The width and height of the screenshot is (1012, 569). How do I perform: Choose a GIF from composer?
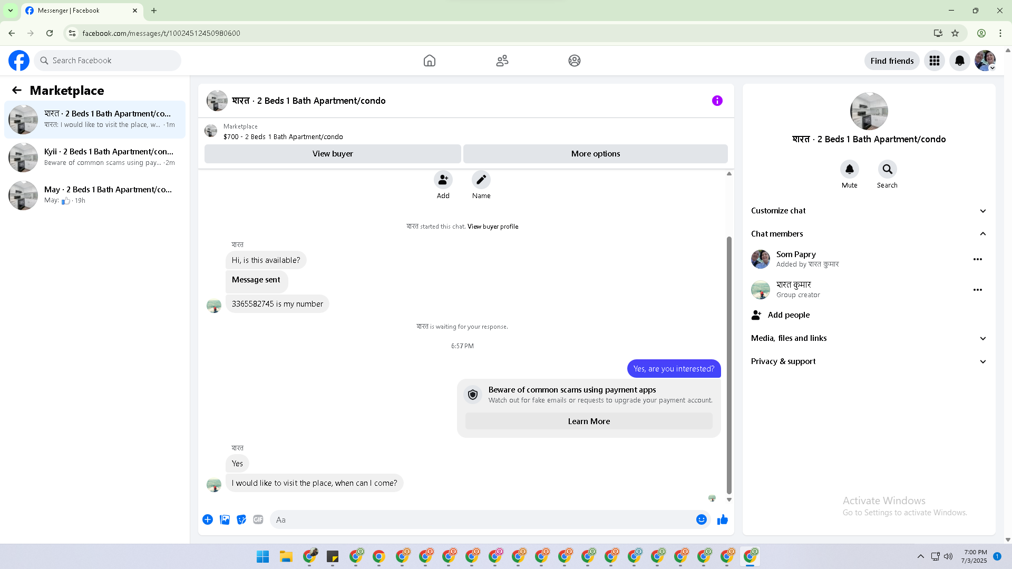coord(258,520)
